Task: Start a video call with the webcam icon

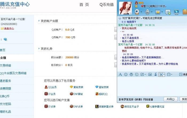Action: 137,12
